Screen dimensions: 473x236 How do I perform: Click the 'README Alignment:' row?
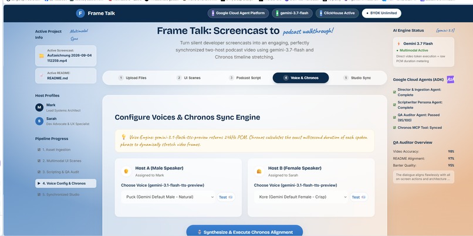pyautogui.click(x=424, y=158)
